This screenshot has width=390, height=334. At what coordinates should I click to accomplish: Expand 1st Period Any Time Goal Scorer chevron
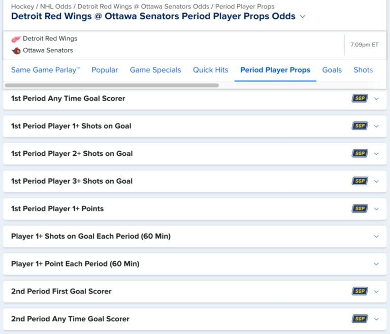tap(376, 98)
